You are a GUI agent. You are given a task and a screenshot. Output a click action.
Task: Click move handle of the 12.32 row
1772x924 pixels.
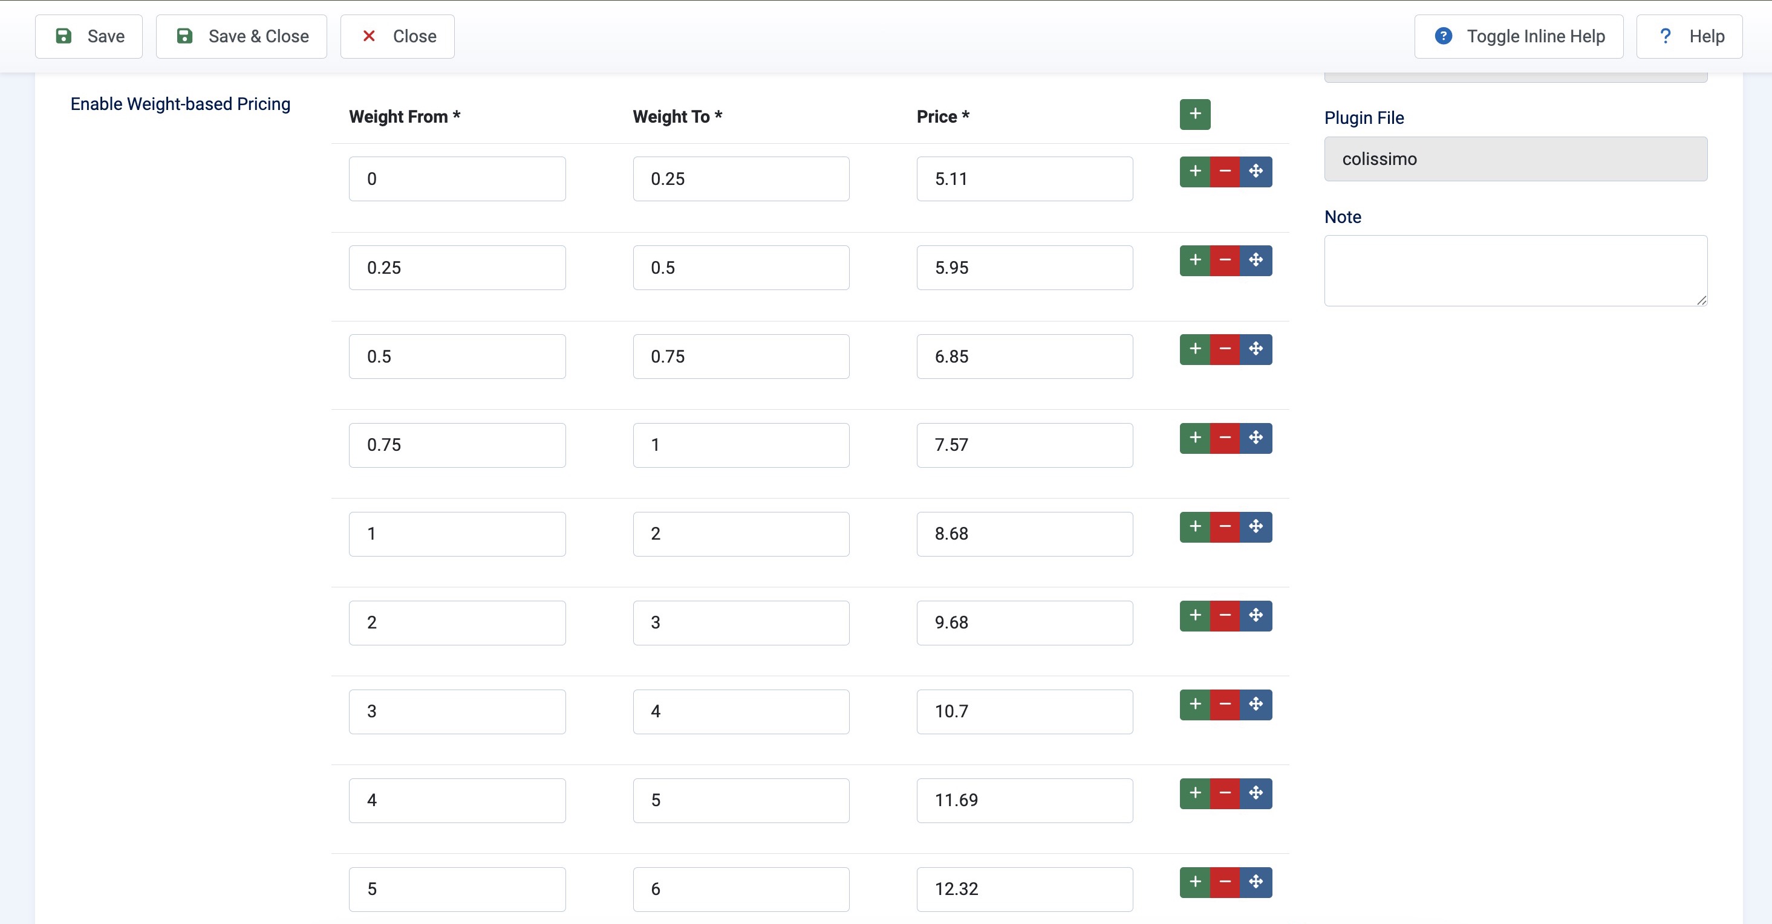click(x=1256, y=881)
